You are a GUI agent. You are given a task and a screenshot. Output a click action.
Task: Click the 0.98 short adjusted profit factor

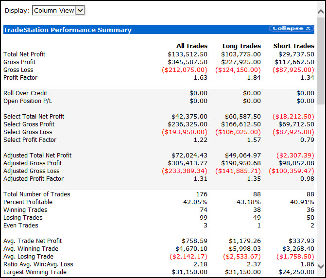pyautogui.click(x=307, y=179)
